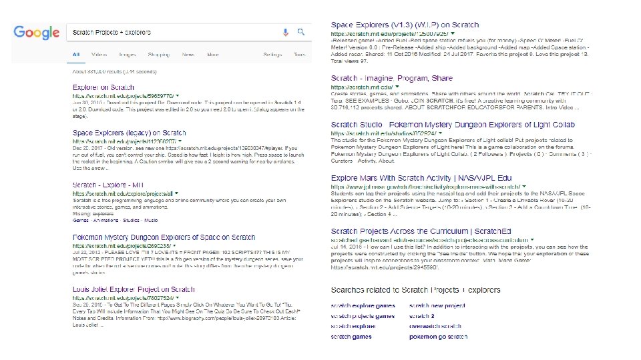Open Space Explorers (V1.3) (W.I.P) result
This screenshot has height=360, width=641.
[x=405, y=25]
